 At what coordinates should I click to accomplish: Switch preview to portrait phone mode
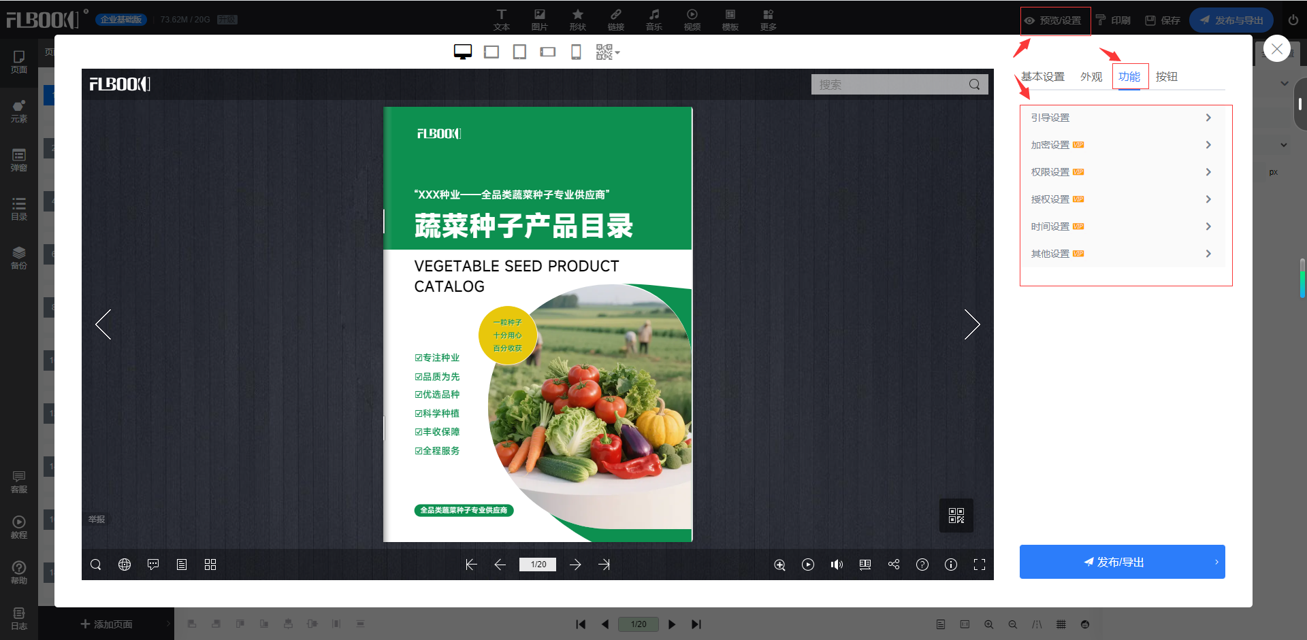click(x=576, y=52)
